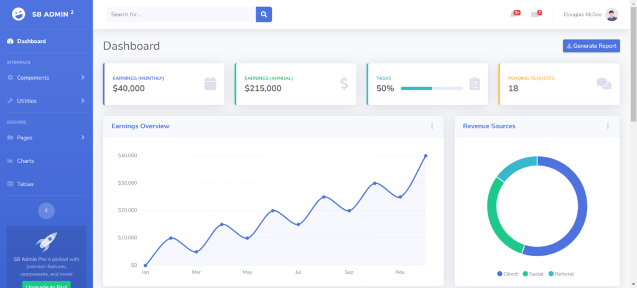Click the SB Admin logo icon

click(19, 14)
